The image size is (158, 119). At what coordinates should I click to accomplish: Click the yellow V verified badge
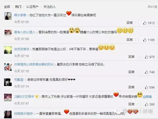37,97
